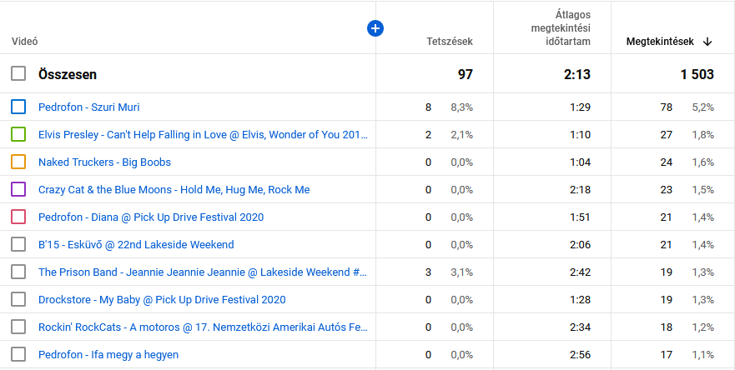Toggle the Naked Truckers orange checkbox
735x370 pixels.
[x=18, y=162]
